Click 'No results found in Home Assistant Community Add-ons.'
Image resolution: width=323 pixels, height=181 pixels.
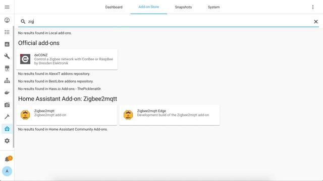pyautogui.click(x=63, y=129)
